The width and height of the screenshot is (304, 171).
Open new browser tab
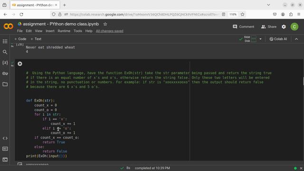click(65, 5)
